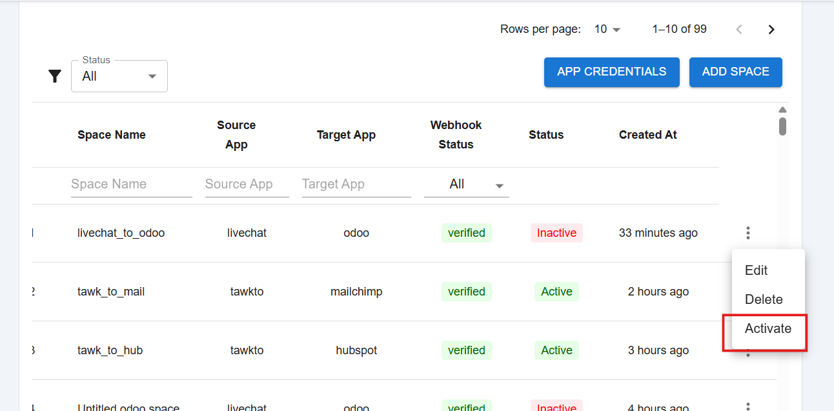Click the hubspot target app cell

[x=356, y=350]
